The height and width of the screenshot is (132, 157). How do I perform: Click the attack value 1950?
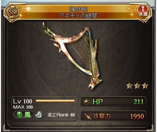click(137, 116)
